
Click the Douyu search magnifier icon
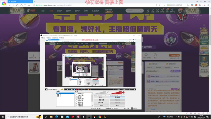pos(141,11)
